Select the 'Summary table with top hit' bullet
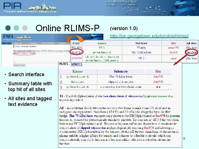Viewport: 199px width, 149px height. pos(30,86)
